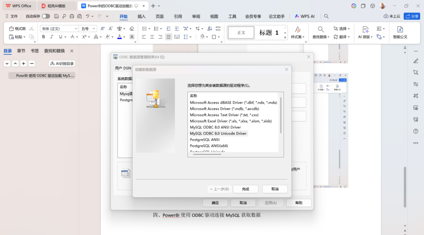Align paragraph text to the left
Image resolution: width=424 pixels, height=235 pixels.
[144, 37]
